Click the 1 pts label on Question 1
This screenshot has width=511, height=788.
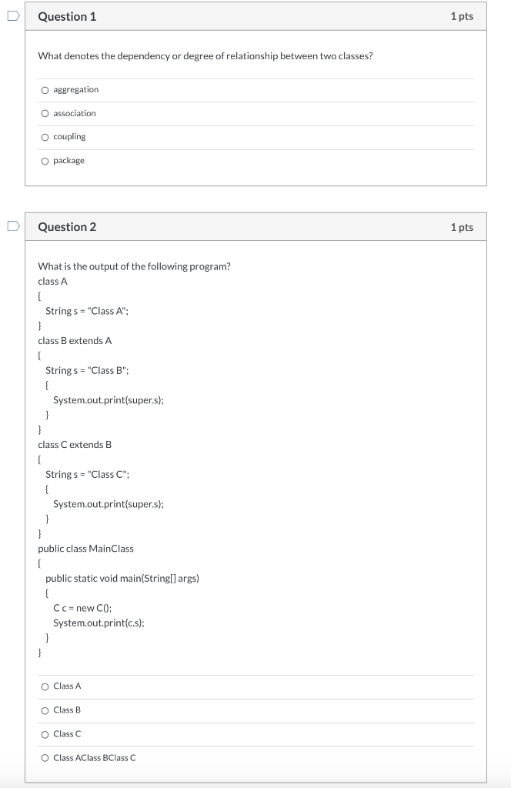(x=464, y=16)
